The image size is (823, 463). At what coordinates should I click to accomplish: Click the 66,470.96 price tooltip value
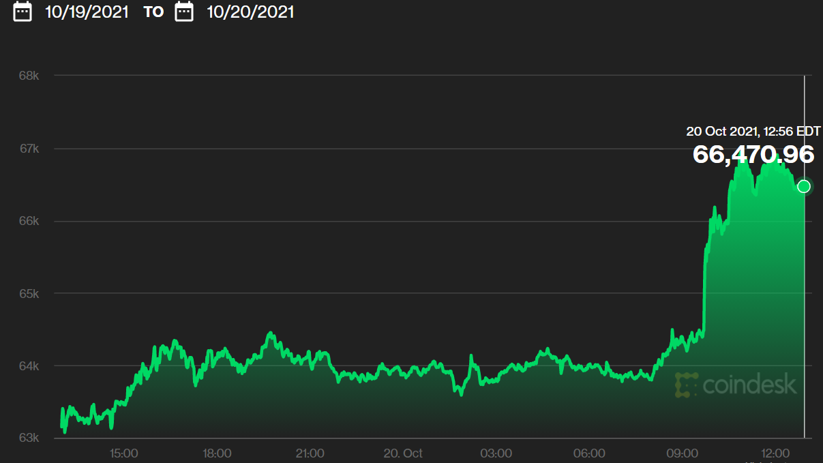point(753,154)
